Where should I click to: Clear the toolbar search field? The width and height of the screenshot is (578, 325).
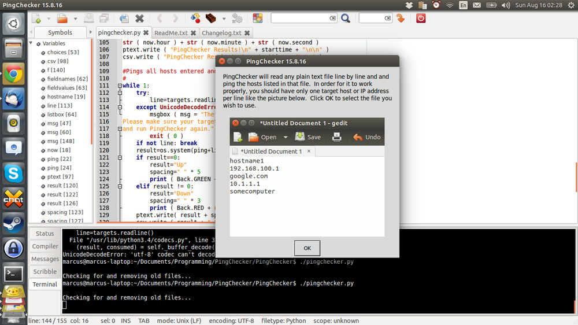(333, 18)
